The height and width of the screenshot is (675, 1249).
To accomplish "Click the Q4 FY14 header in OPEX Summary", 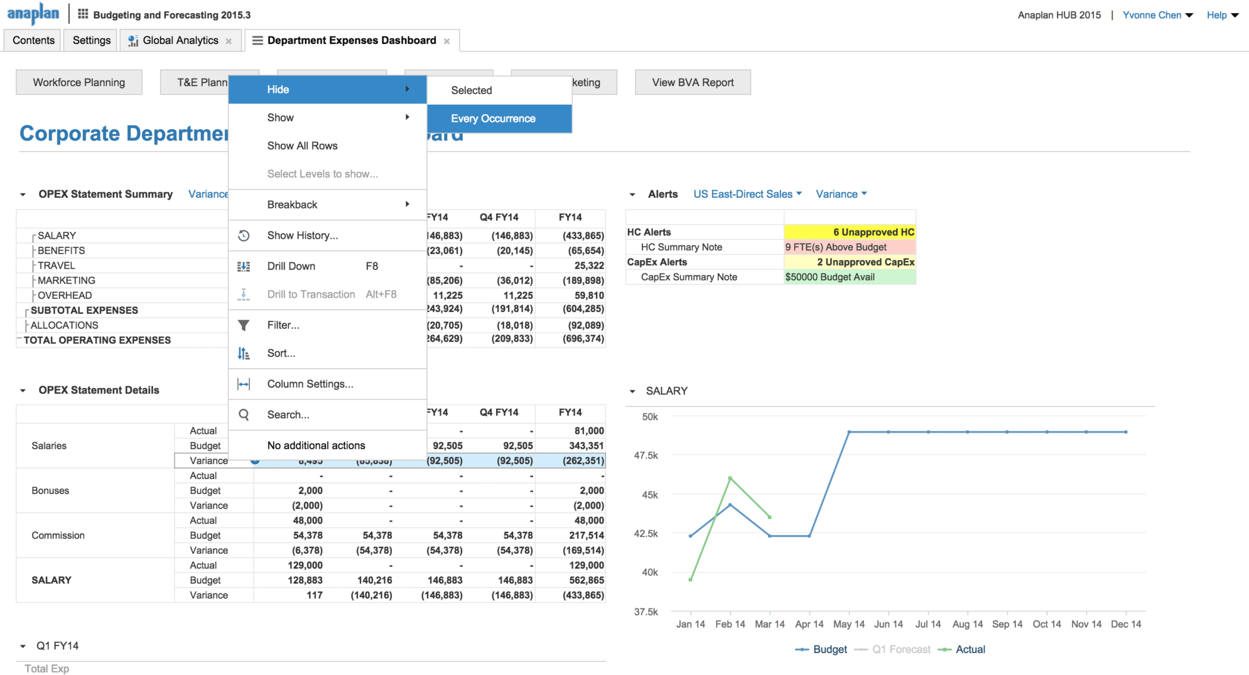I will (499, 217).
